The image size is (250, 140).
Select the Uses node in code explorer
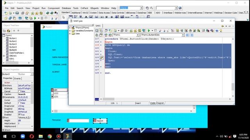tap(77, 33)
